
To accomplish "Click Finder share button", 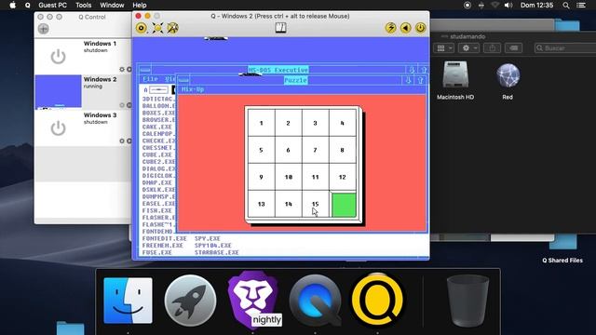I will pyautogui.click(x=493, y=48).
